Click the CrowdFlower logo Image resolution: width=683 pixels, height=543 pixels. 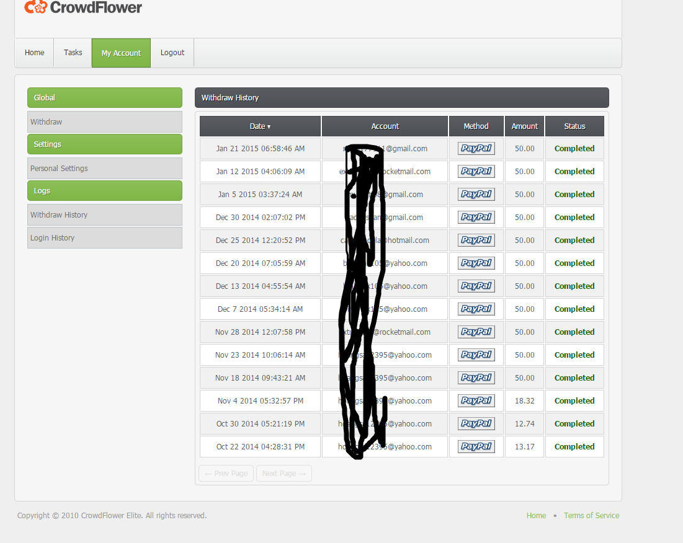(x=83, y=7)
